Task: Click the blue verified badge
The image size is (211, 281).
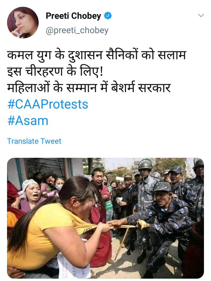Action: 108,16
